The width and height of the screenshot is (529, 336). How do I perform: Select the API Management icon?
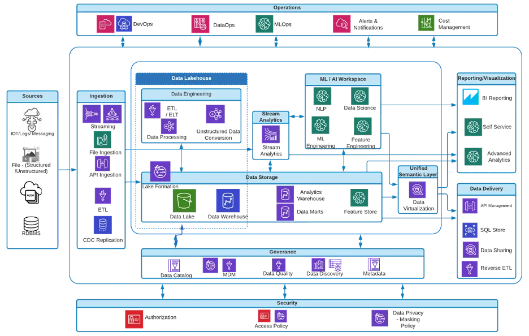point(470,206)
